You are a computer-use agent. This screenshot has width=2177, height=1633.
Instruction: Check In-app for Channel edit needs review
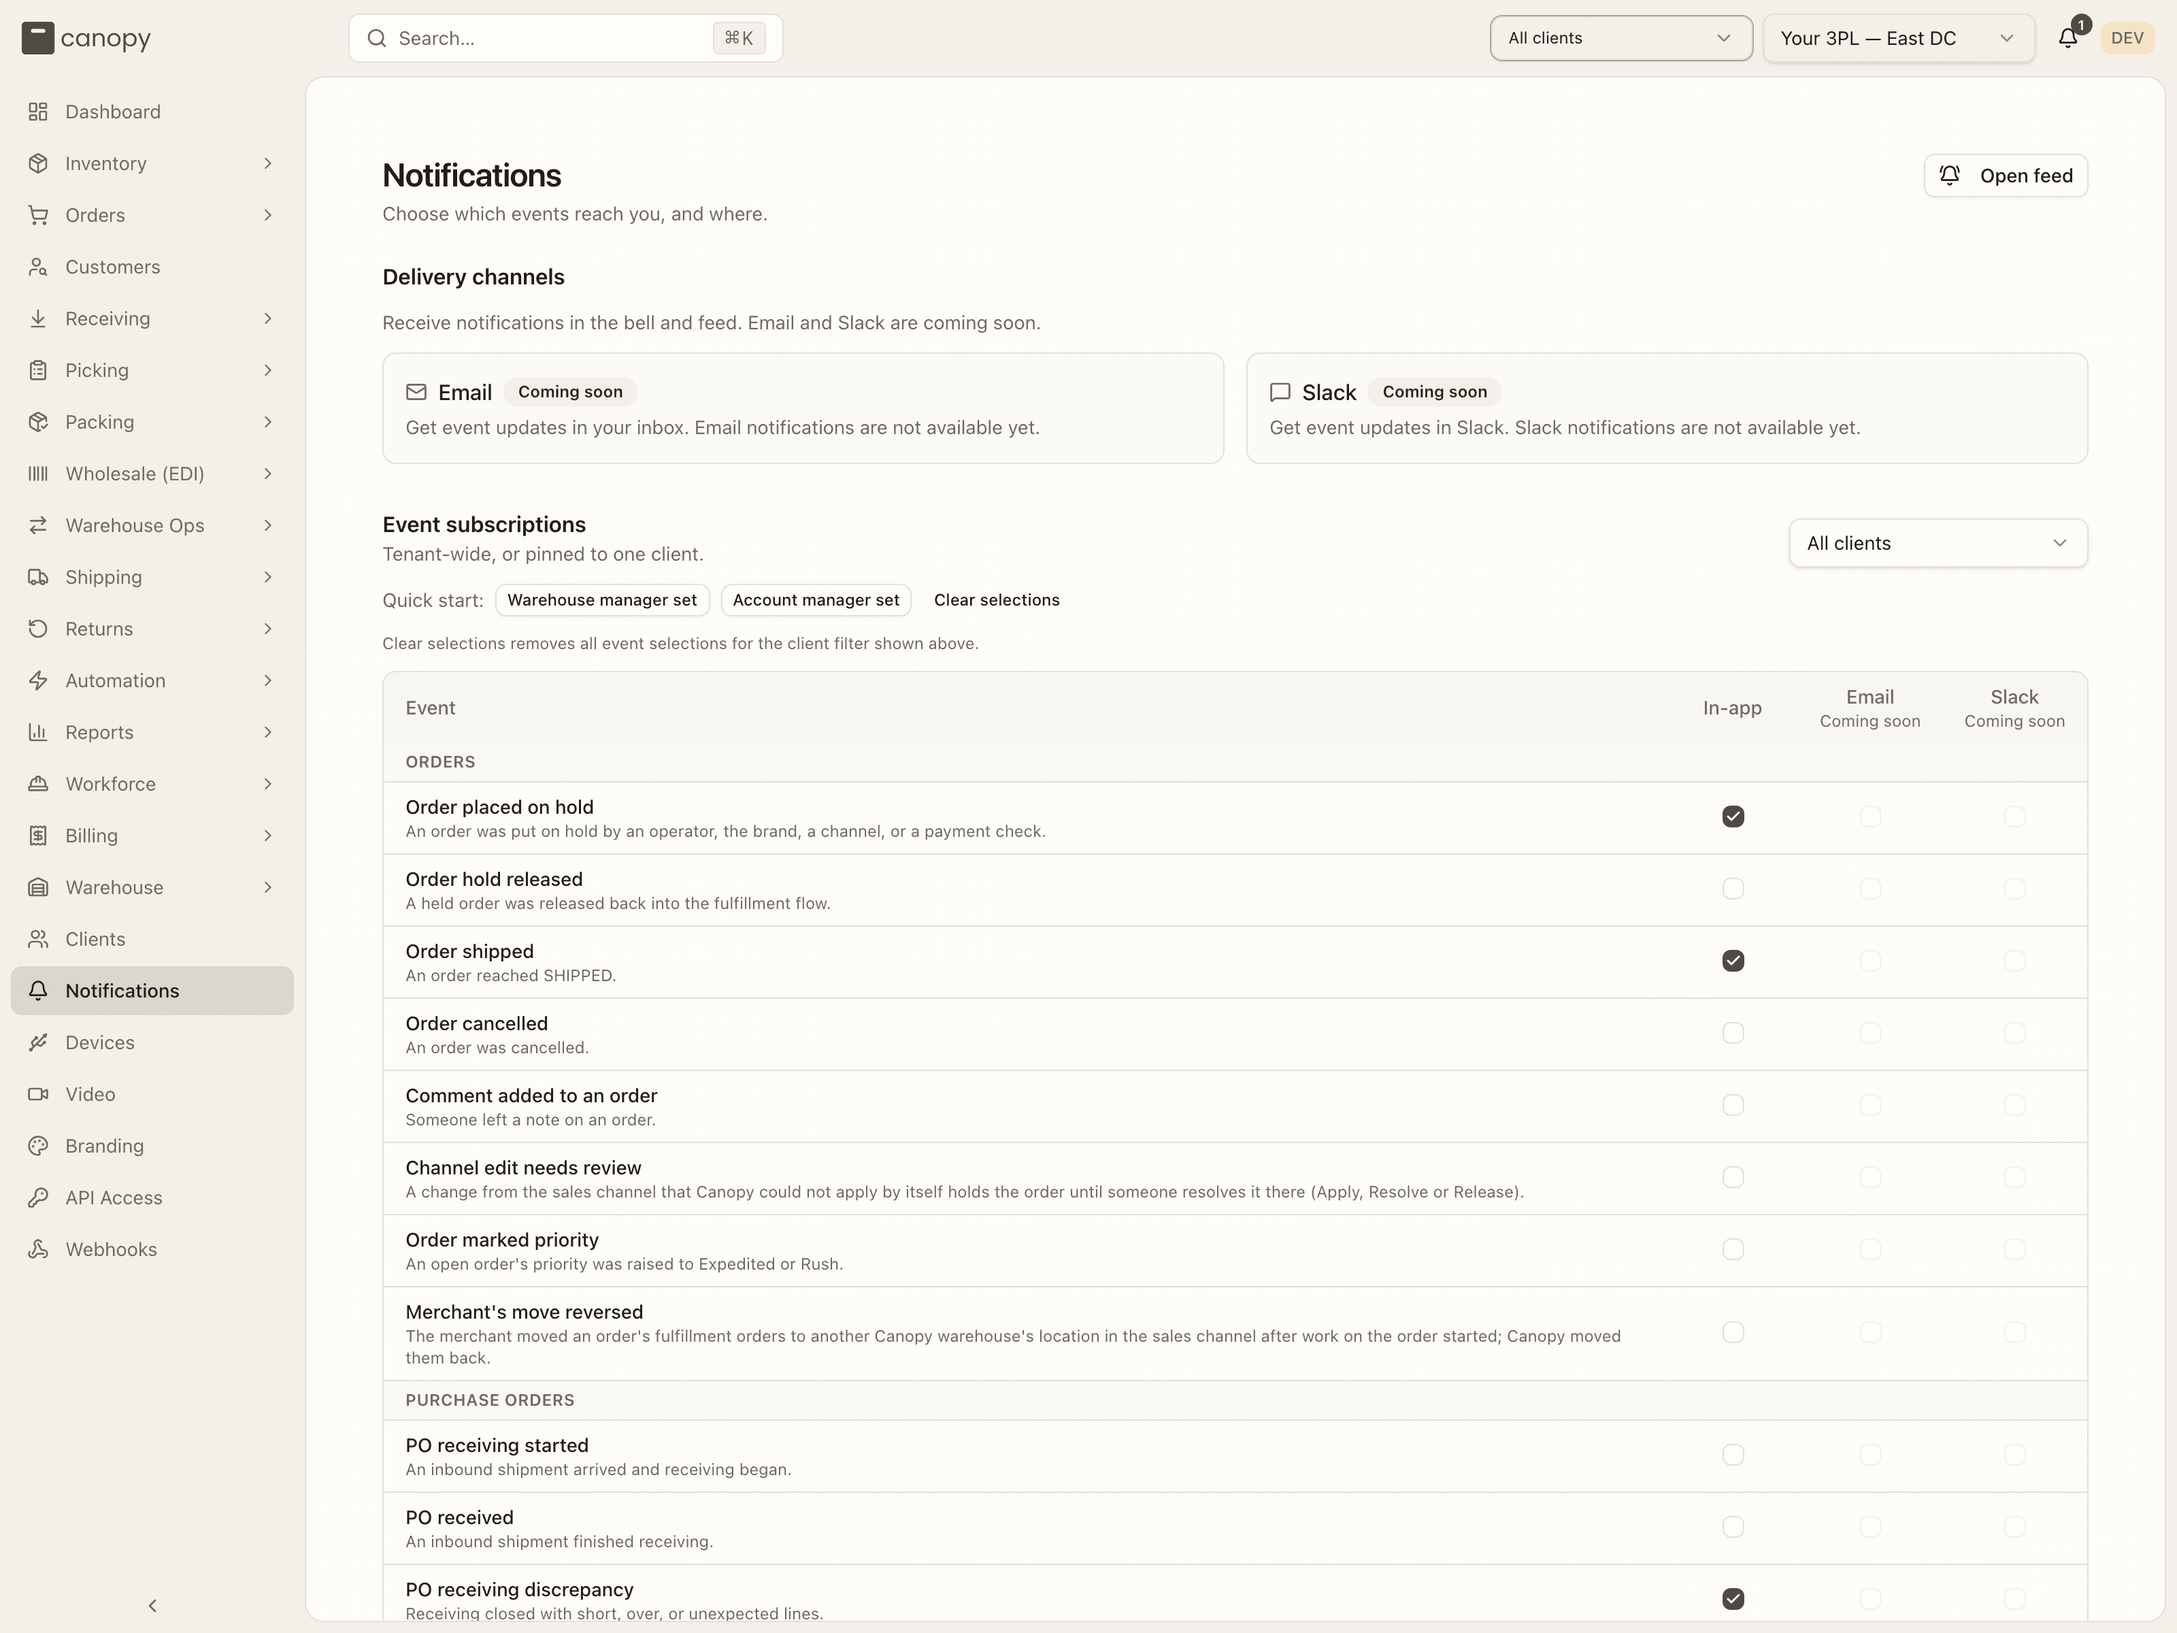pos(1733,1177)
